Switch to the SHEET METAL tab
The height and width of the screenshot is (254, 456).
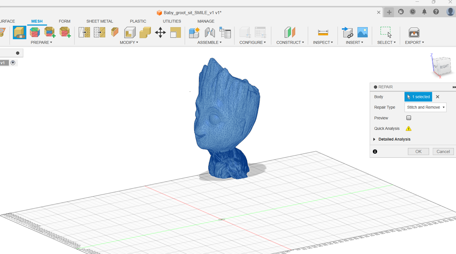(x=100, y=21)
